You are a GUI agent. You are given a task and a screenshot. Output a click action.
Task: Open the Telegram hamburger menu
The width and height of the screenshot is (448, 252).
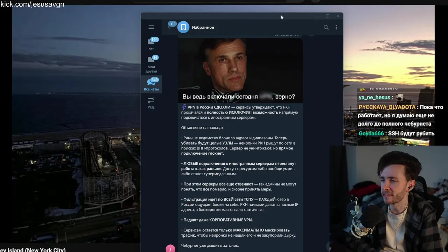151,27
